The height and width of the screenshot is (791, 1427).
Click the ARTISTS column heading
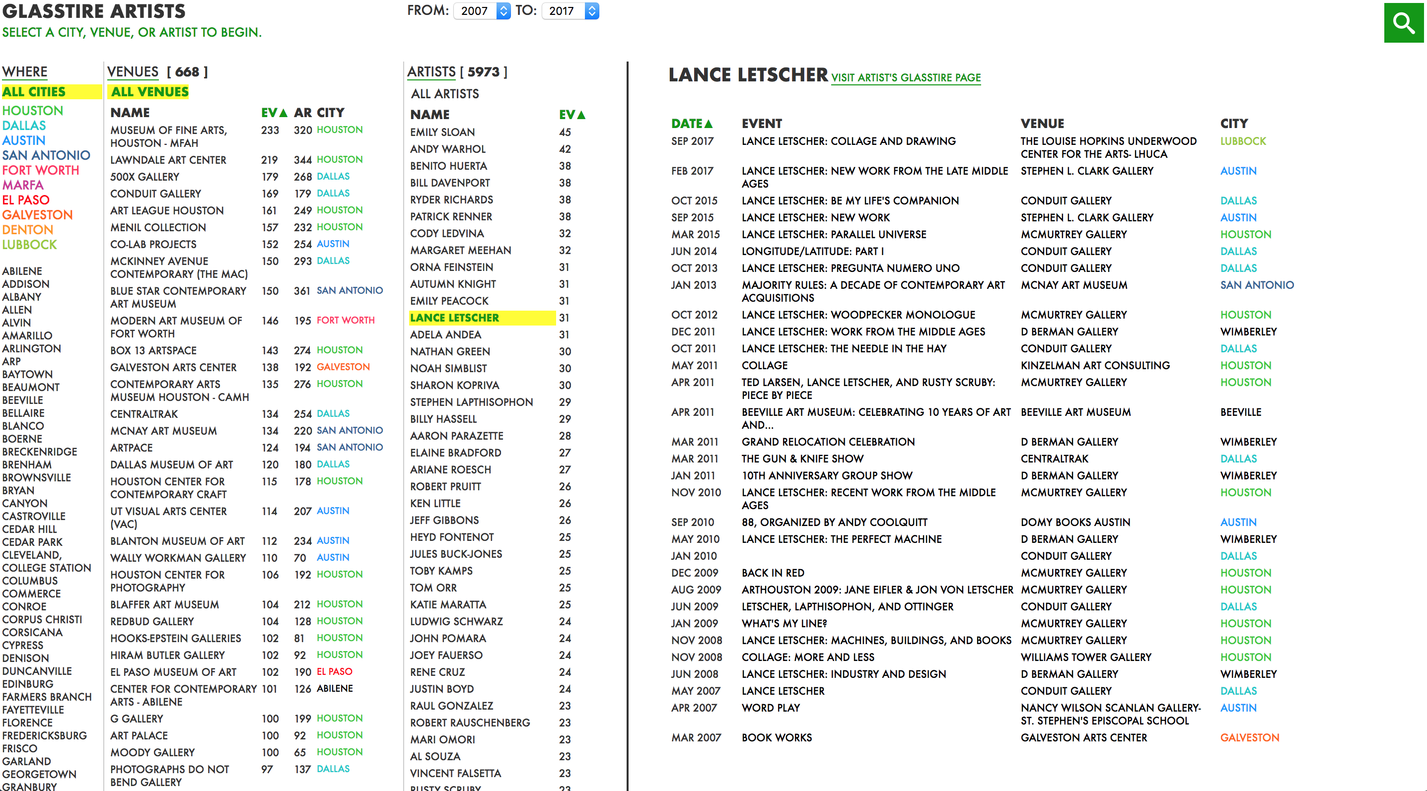(431, 72)
